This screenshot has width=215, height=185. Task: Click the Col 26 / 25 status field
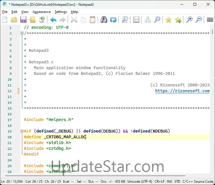(x=34, y=182)
